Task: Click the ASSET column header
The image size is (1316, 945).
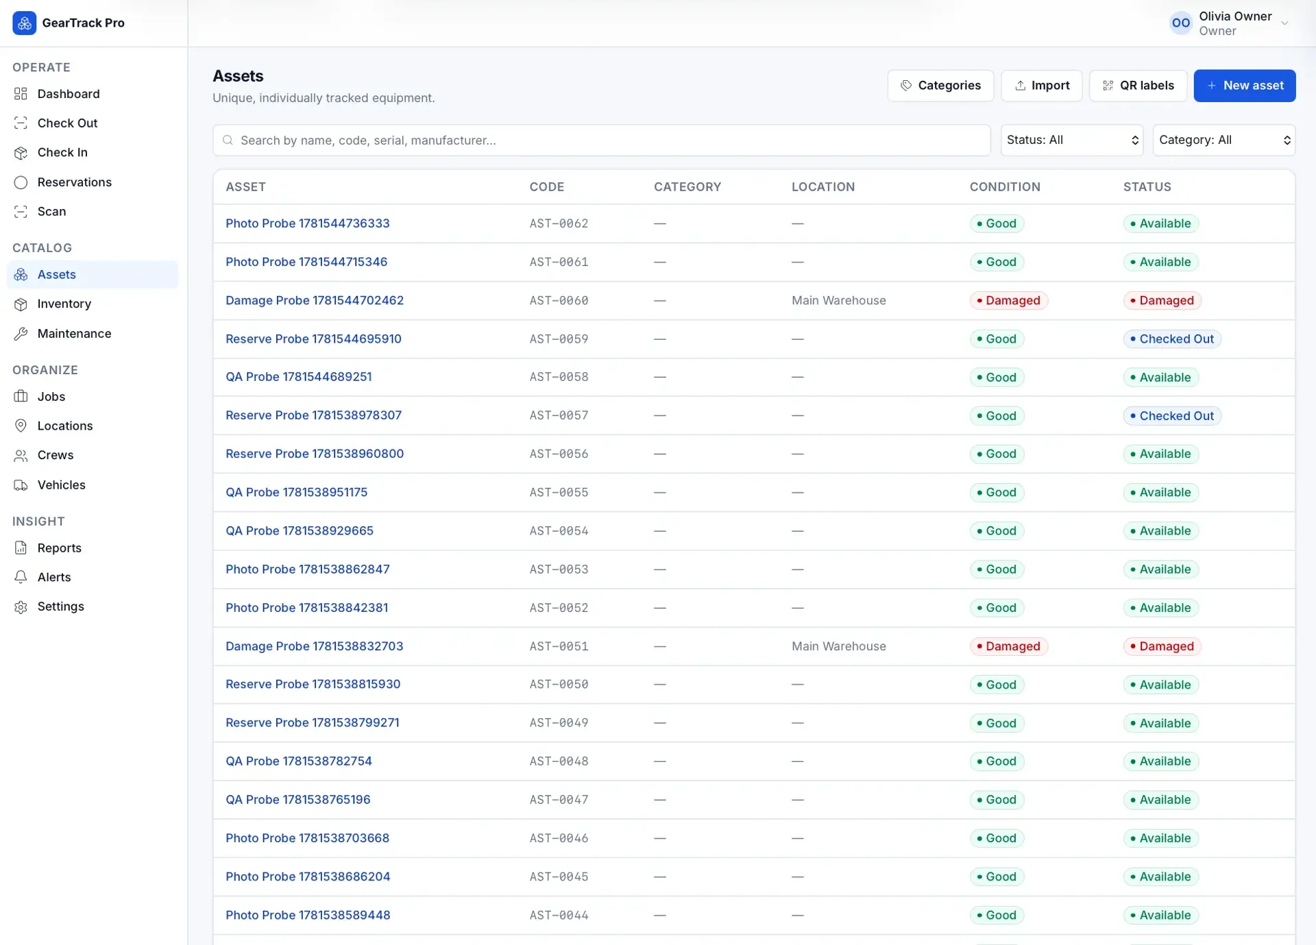Action: (246, 187)
